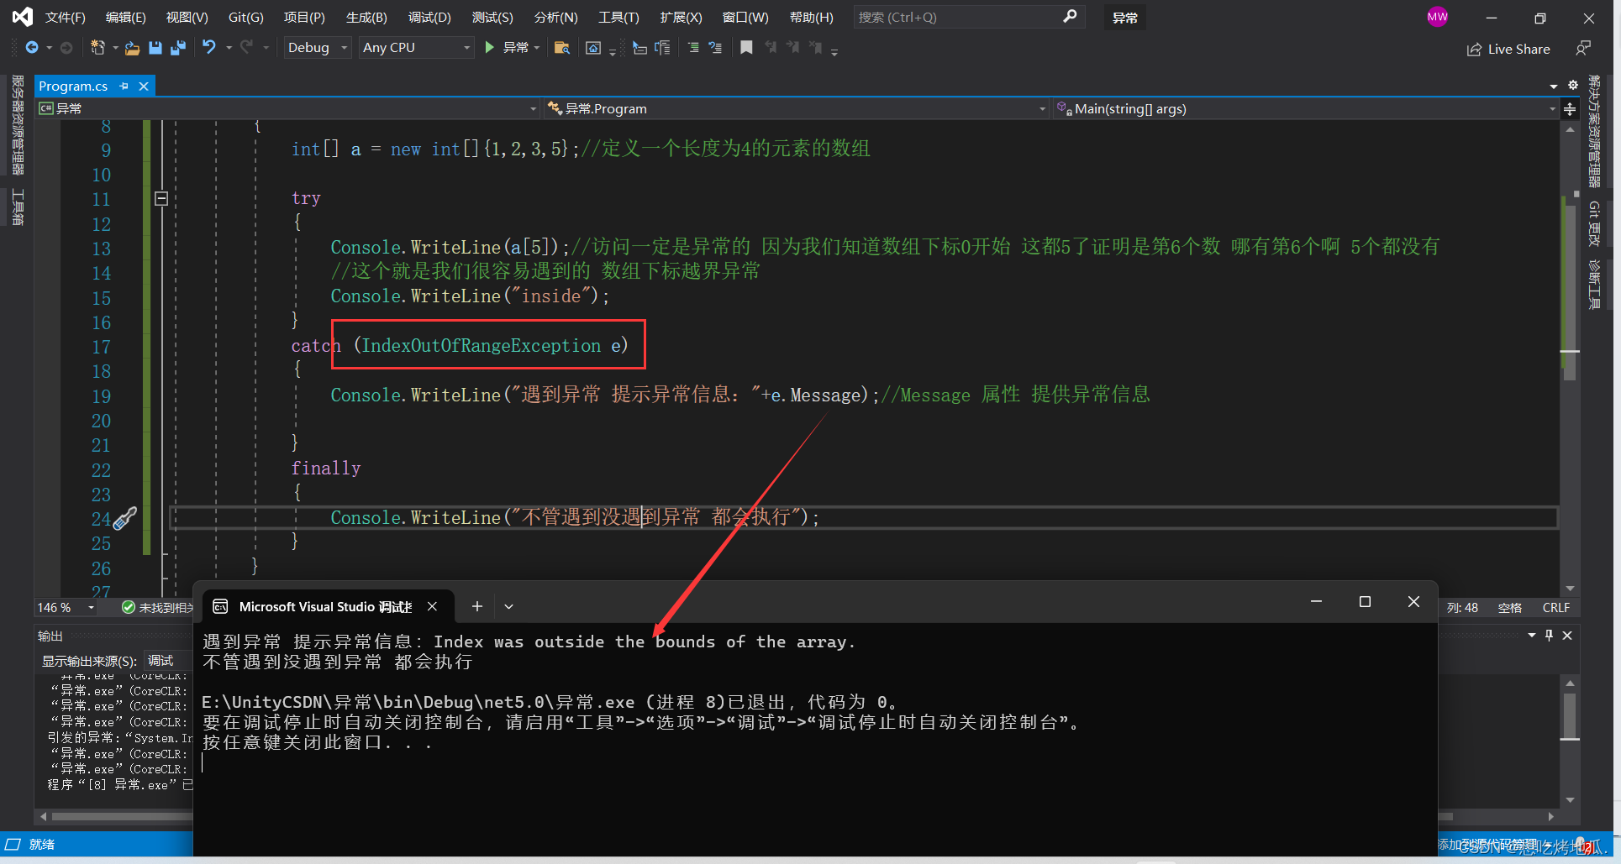Click the 空格 indentation indicator

[1509, 608]
